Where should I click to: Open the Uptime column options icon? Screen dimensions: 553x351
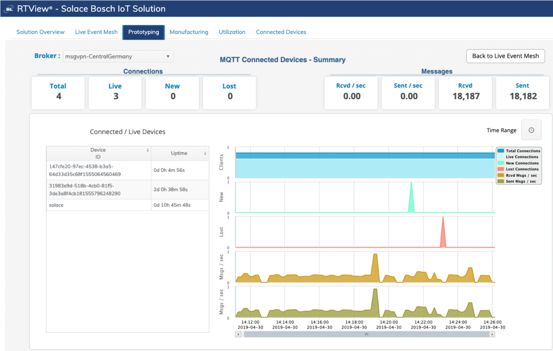coord(205,153)
